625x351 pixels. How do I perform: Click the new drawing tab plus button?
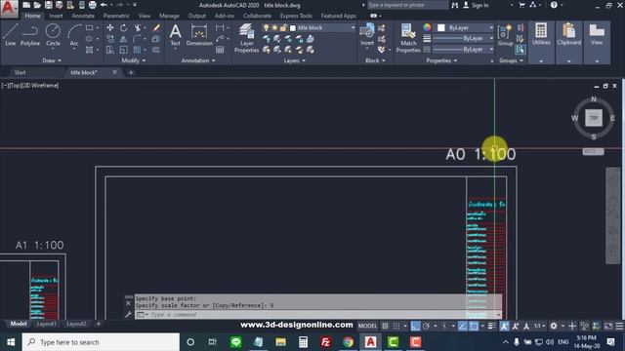click(x=131, y=72)
